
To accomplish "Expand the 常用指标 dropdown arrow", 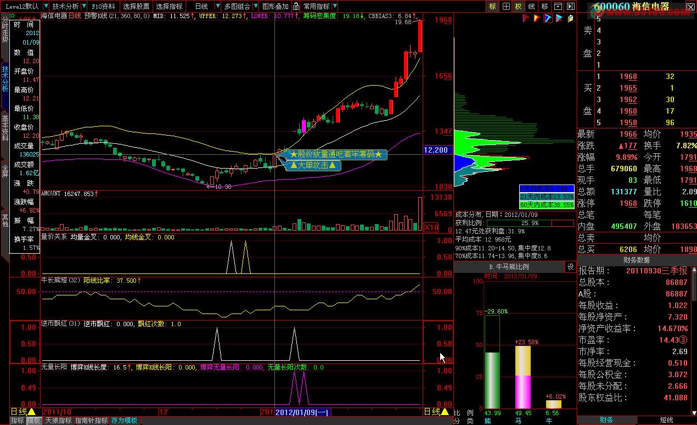I will 334,7.
